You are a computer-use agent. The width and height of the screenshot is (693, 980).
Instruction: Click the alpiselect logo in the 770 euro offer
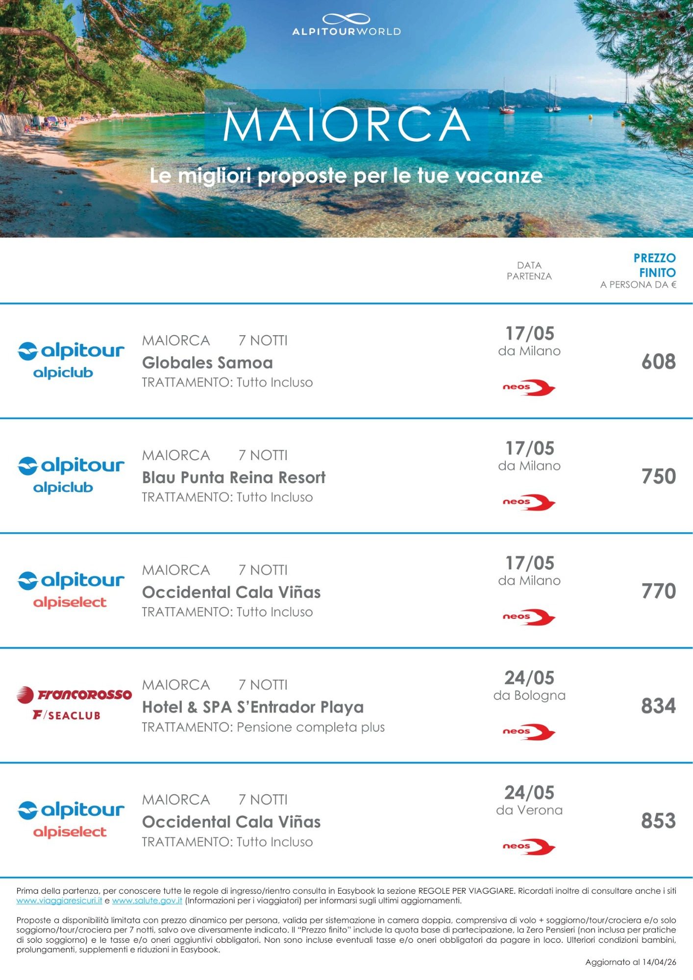(71, 590)
